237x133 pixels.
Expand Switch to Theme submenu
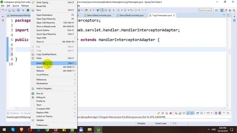(x=54, y=116)
